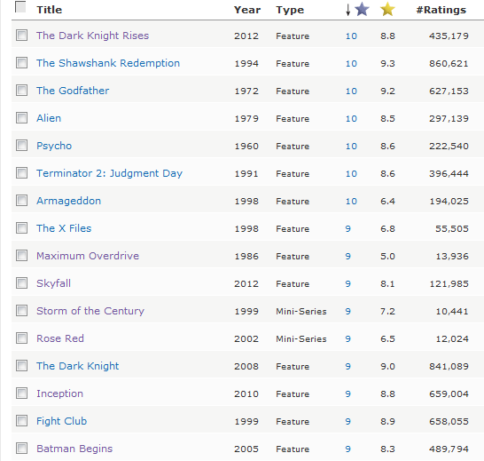Viewport: 484px width, 461px height.
Task: Click IMDb score 9.3 for Shawshank
Action: point(387,63)
